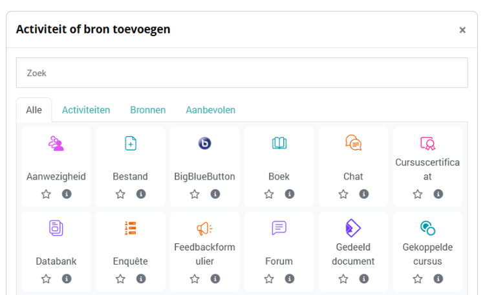This screenshot has height=295, width=485.
Task: Click the Forum activity link
Action: [x=279, y=261]
